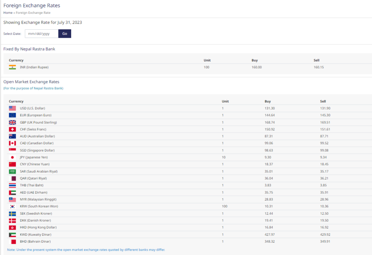The image size is (372, 255).
Task: Click the South Korean flag icon
Action: pyautogui.click(x=12, y=206)
